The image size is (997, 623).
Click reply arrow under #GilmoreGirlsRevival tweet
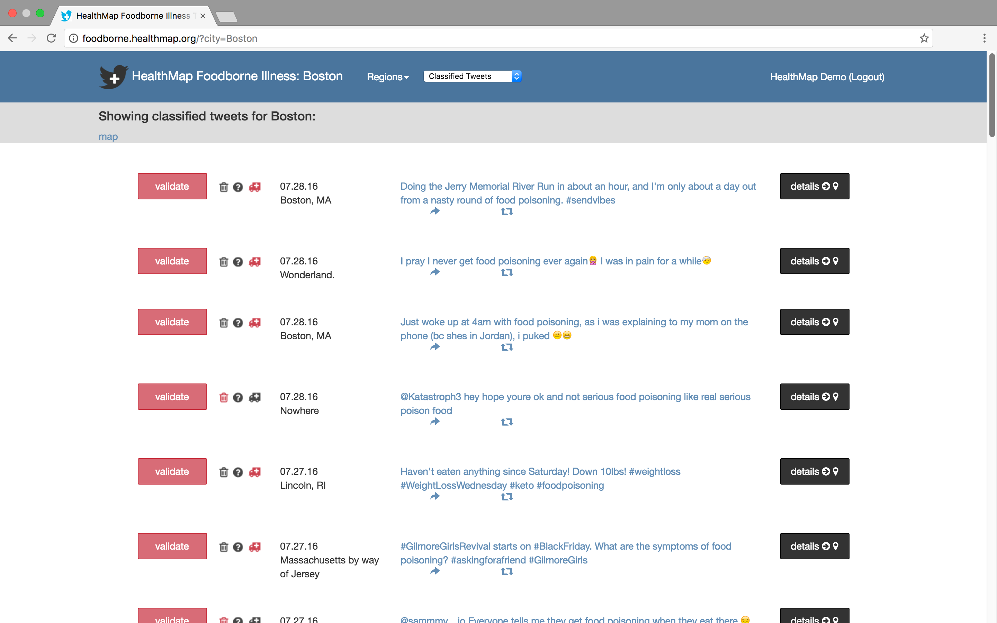(x=435, y=571)
